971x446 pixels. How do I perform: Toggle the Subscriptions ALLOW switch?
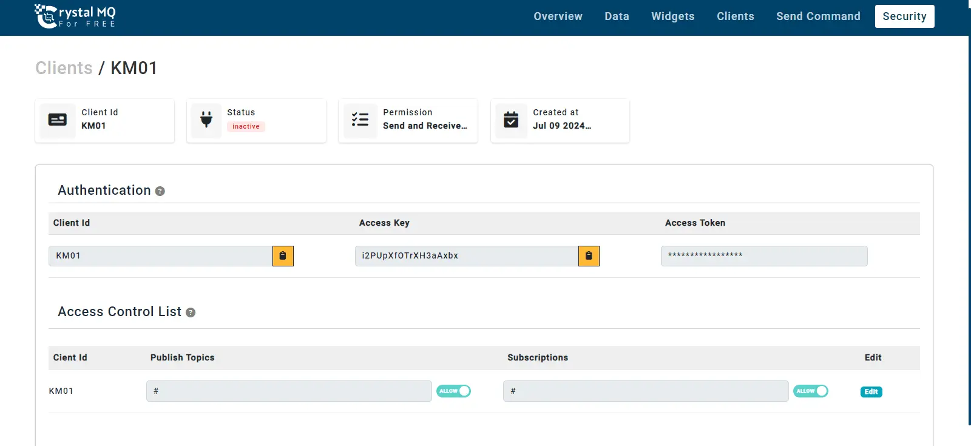click(810, 391)
